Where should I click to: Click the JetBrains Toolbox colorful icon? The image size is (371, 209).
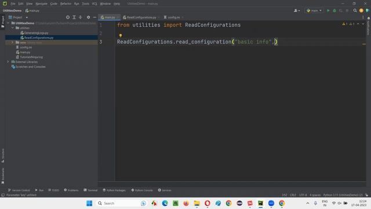pos(368,10)
